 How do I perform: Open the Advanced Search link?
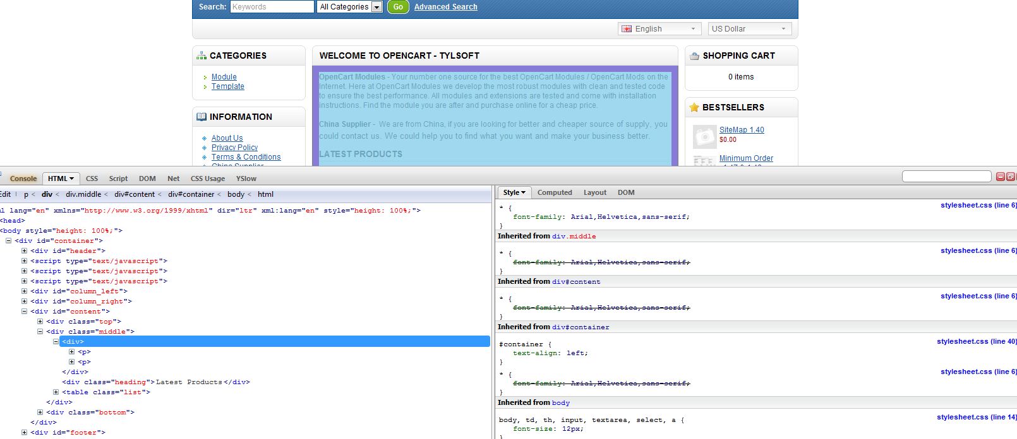tap(446, 7)
